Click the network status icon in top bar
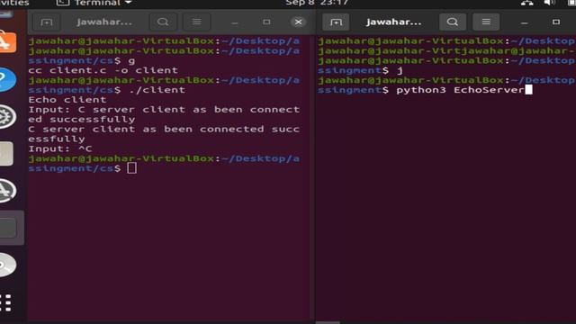 point(527,4)
